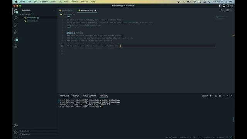Select Python interpreter version in status bar
The image size is (247, 139).
[218, 137]
